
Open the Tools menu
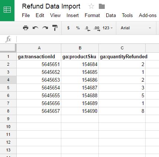(127, 15)
